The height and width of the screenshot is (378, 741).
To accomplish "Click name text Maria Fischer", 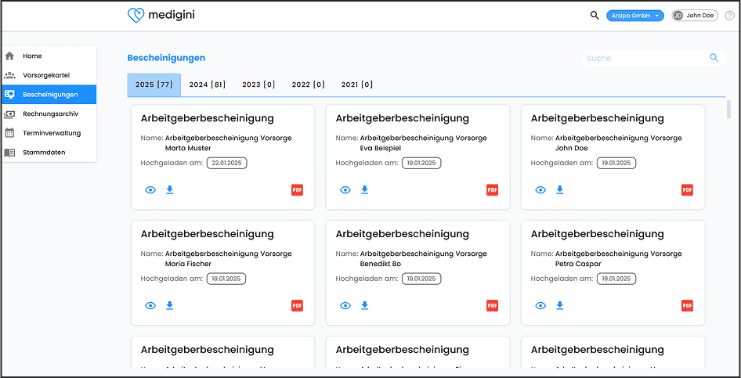I will point(188,264).
